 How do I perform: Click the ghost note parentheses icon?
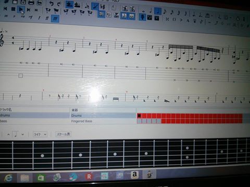coord(174,19)
